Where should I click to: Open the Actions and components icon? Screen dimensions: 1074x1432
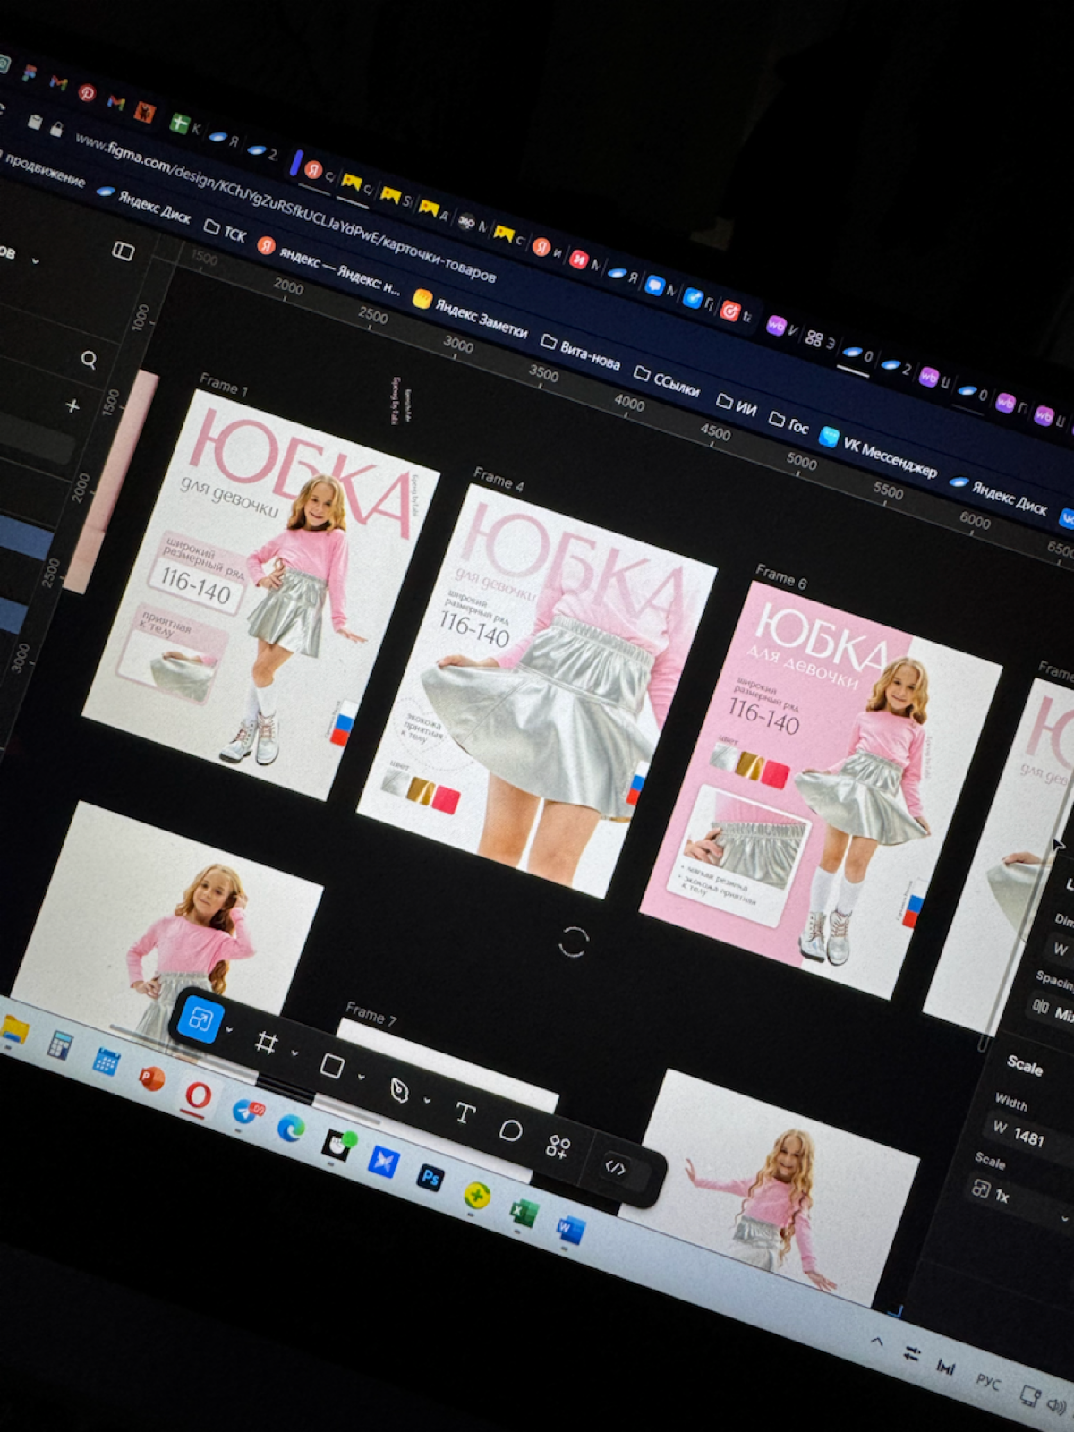[558, 1146]
